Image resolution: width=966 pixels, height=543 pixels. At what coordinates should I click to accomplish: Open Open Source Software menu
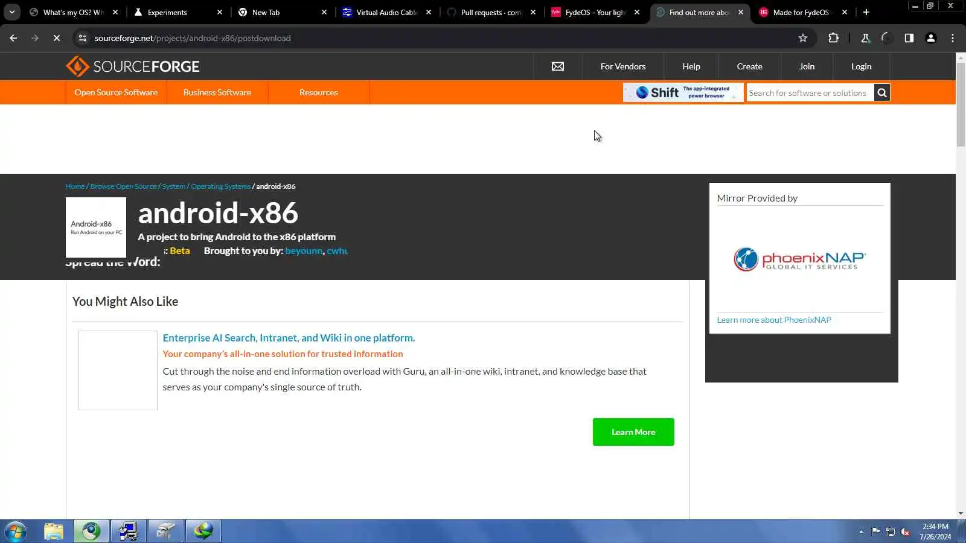click(x=116, y=92)
